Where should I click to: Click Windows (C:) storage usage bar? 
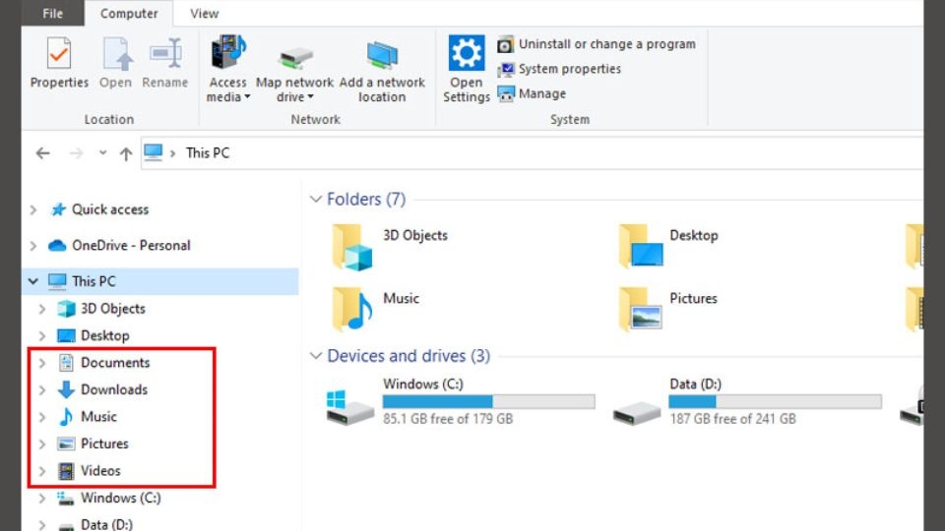click(489, 401)
